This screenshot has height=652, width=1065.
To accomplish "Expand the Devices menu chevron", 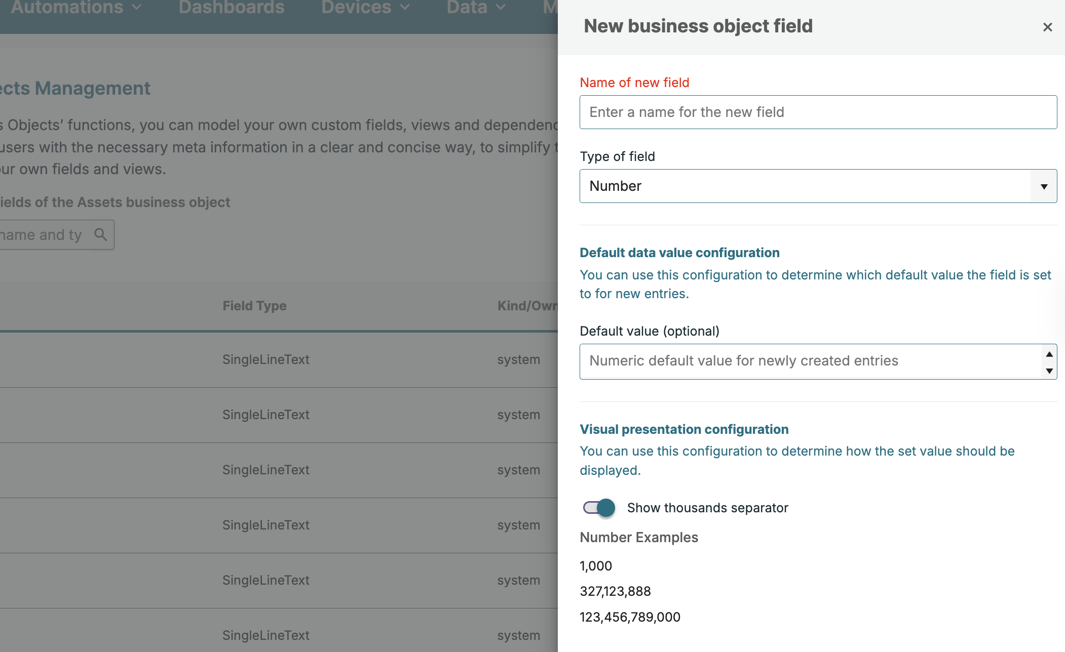I will (x=405, y=8).
